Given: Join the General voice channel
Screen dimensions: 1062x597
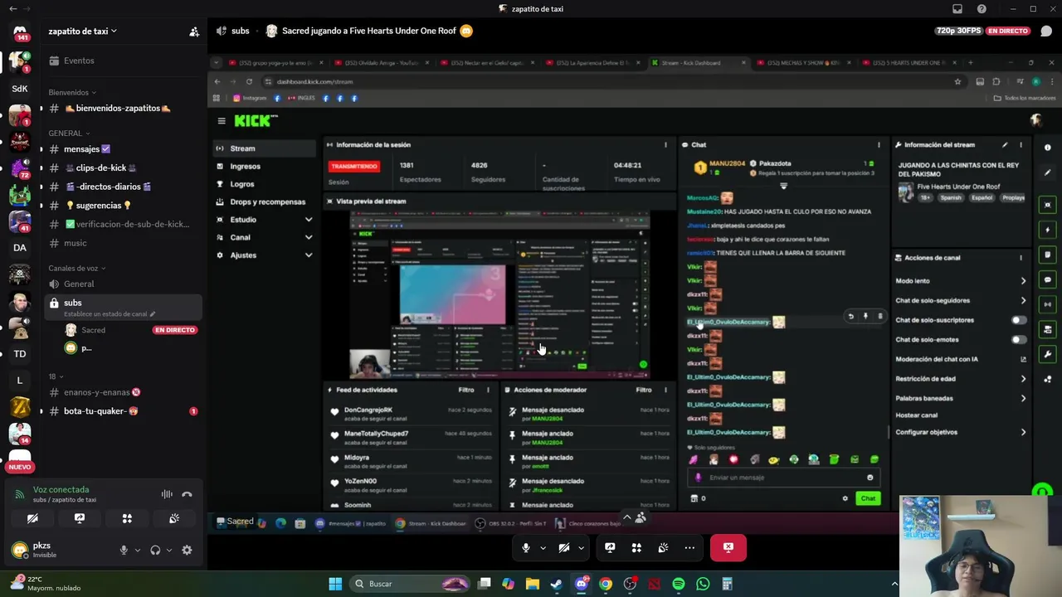Looking at the screenshot, I should [123, 284].
